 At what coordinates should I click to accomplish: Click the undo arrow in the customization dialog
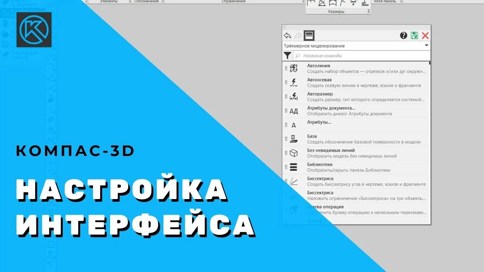coord(287,36)
